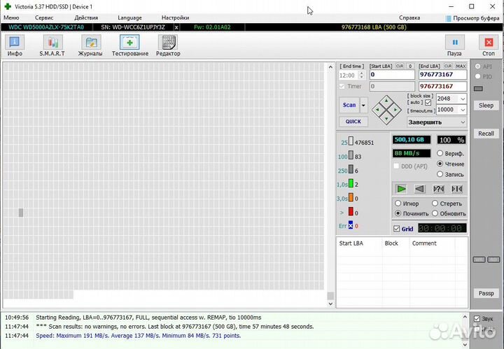Switch to the Тестирование testing view
The height and width of the screenshot is (349, 504).
pyautogui.click(x=130, y=45)
